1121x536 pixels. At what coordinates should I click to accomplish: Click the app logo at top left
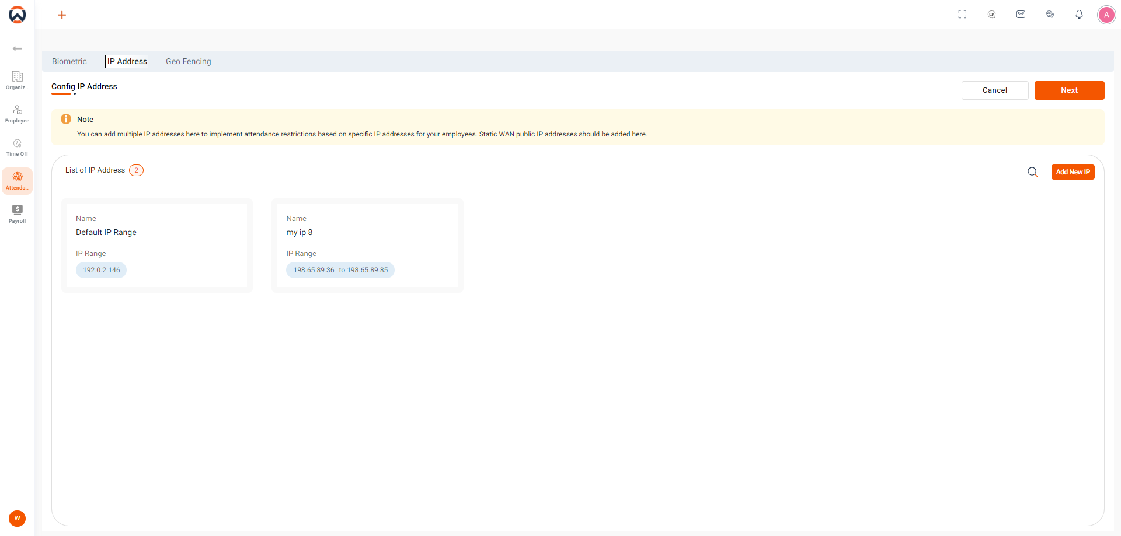18,15
